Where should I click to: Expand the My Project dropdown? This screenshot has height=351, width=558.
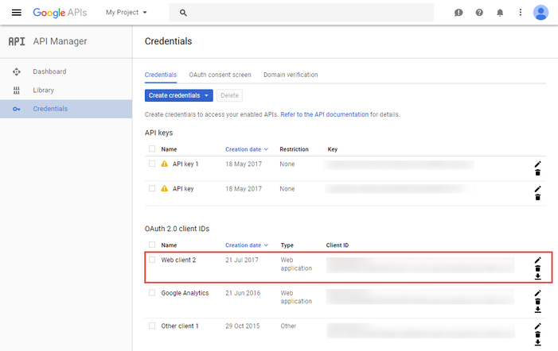click(x=127, y=13)
